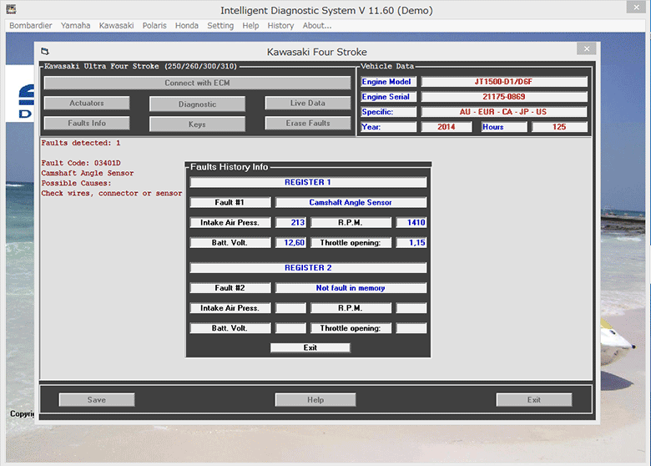Screen dimensions: 651x466
Task: Click the Engine Model value JT1500-D1/D6F
Action: [504, 82]
